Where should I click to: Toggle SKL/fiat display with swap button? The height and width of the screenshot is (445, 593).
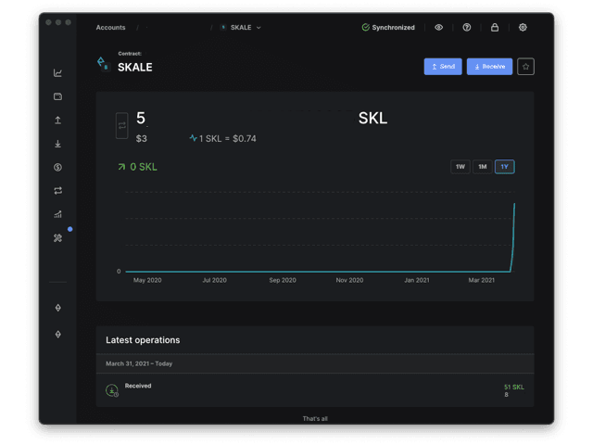pos(121,124)
